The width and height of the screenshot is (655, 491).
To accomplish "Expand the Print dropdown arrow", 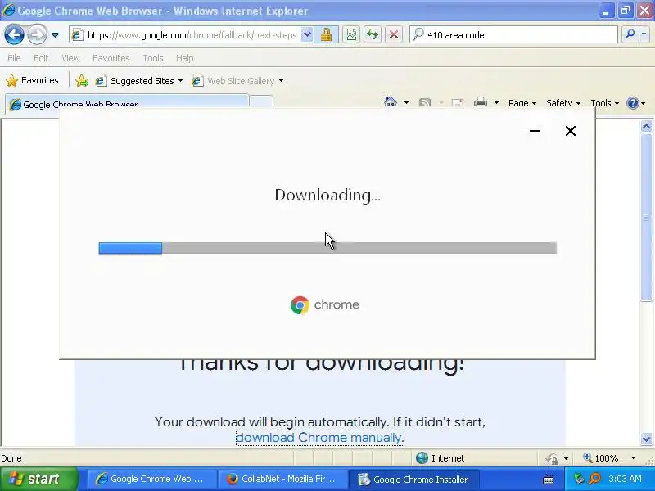I will [x=496, y=103].
